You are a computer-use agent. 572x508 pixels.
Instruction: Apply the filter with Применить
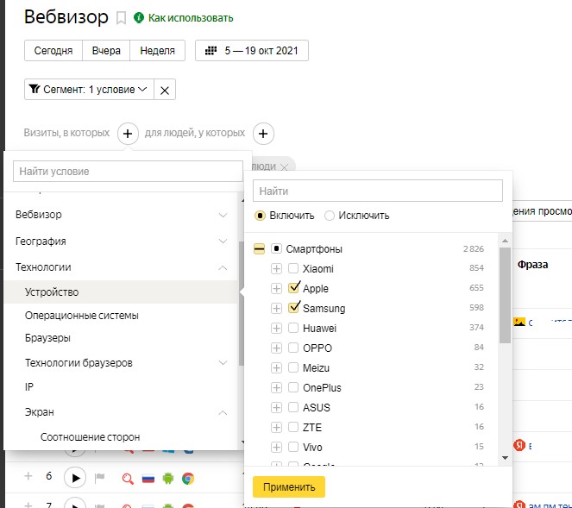(289, 486)
